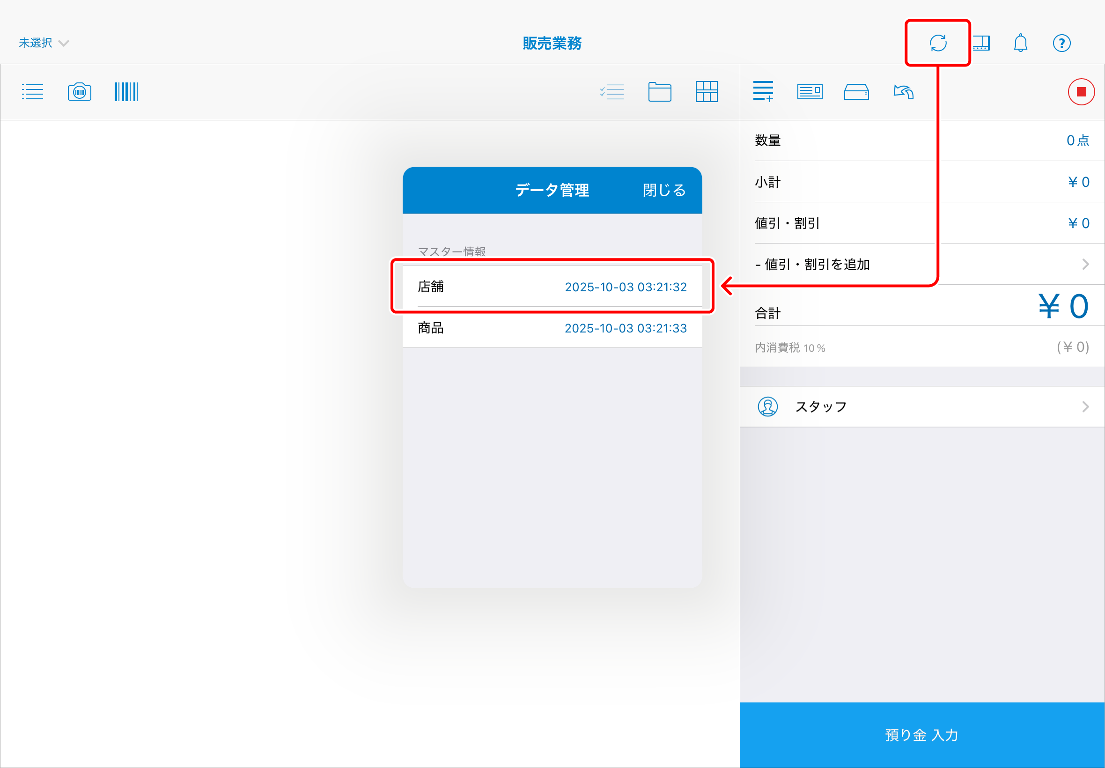
Task: Click the add line item icon
Action: pyautogui.click(x=763, y=91)
